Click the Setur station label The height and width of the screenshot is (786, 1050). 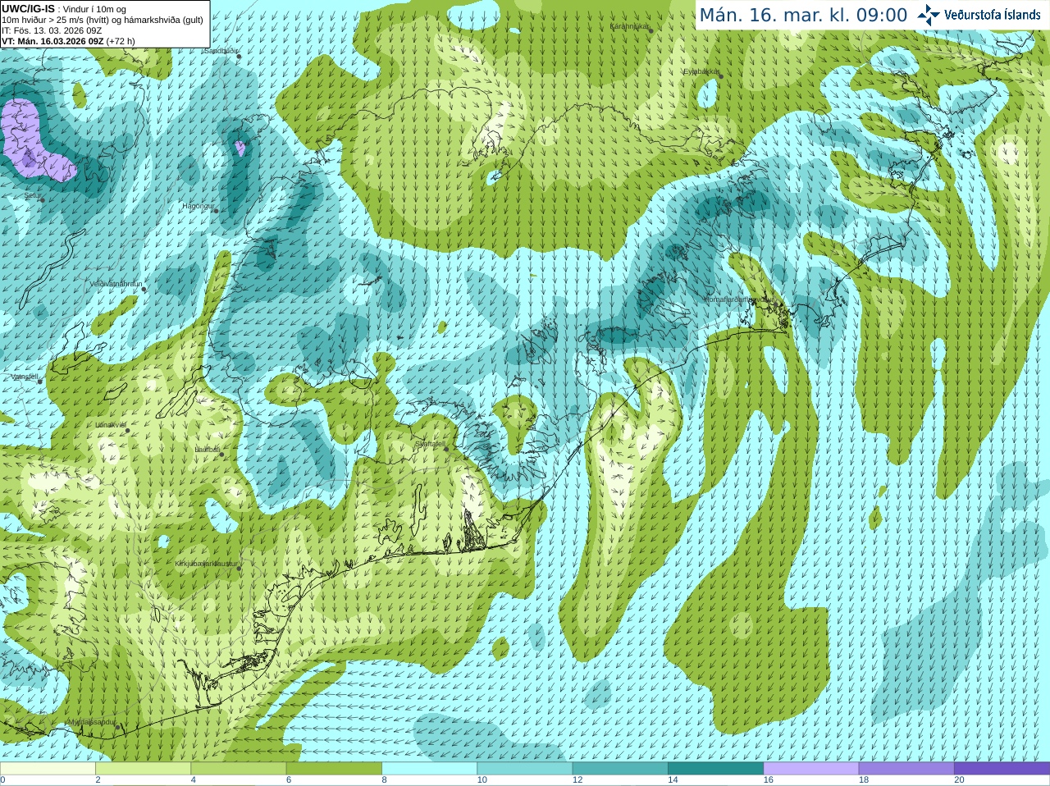click(x=31, y=195)
